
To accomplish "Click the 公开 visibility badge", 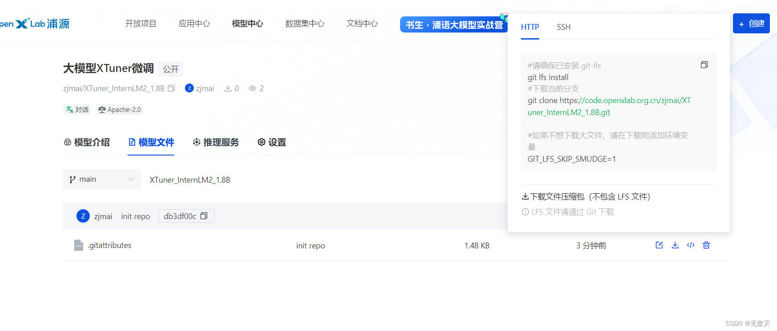I will (171, 69).
